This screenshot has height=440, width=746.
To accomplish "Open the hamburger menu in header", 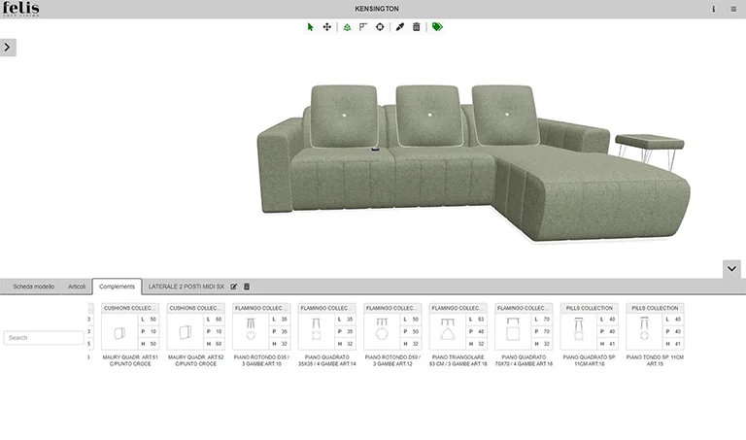I will pos(733,9).
